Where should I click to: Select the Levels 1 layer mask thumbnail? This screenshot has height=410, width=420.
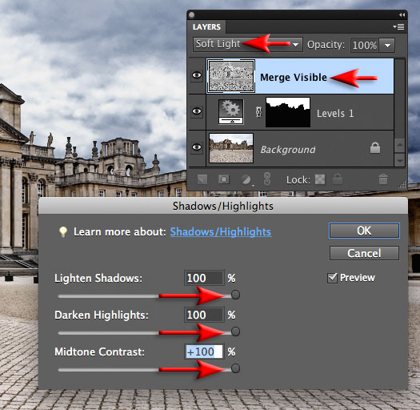coord(288,112)
